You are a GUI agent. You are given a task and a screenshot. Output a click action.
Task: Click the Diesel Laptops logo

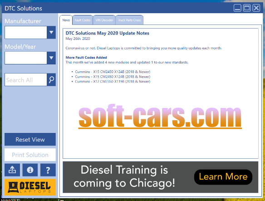[30, 187]
